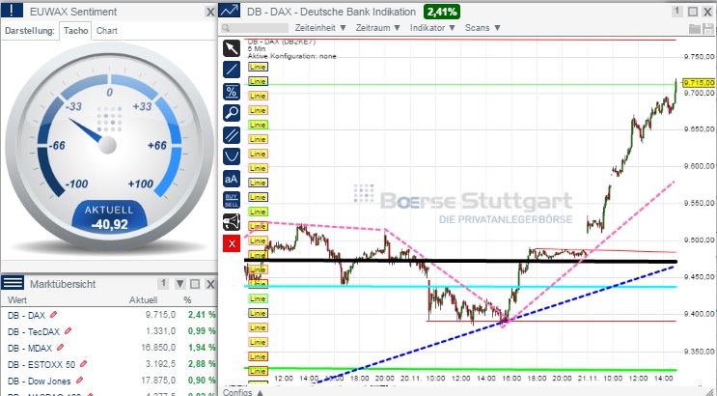Screen dimensions: 717x396
Task: Open the Scans dropdown
Action: [x=483, y=28]
